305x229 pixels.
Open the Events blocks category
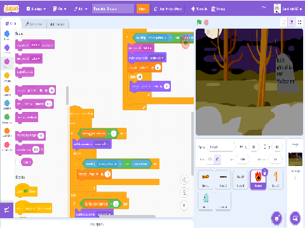(x=7, y=77)
